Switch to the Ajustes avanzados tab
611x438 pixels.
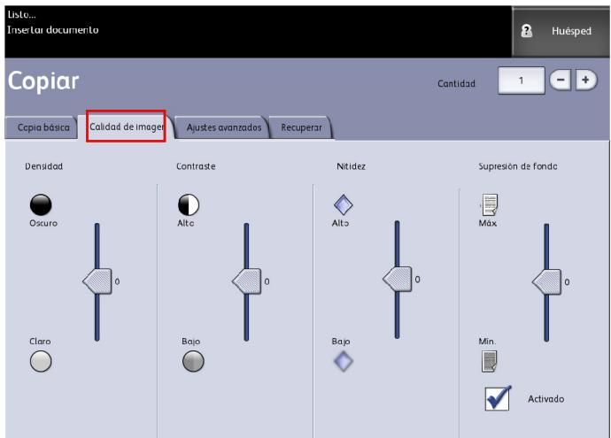[x=222, y=127]
